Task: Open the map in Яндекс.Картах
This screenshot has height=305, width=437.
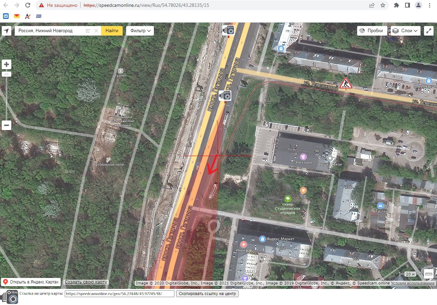Action: point(31,282)
